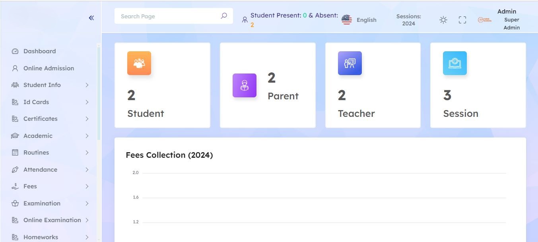This screenshot has width=538, height=242.
Task: Focus the Search Page input field
Action: point(174,16)
